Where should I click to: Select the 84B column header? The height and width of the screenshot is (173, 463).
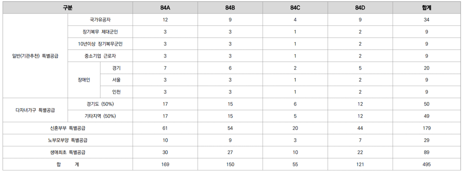click(230, 8)
